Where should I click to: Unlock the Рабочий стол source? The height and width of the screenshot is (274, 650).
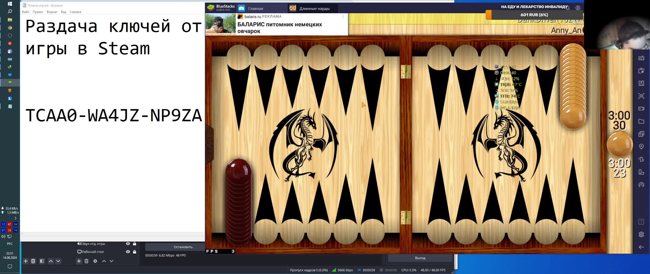(135, 252)
